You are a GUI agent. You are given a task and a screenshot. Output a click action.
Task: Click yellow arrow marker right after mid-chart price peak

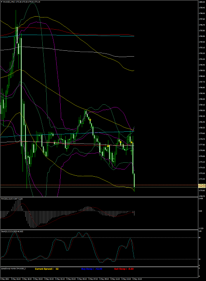click(x=90, y=120)
